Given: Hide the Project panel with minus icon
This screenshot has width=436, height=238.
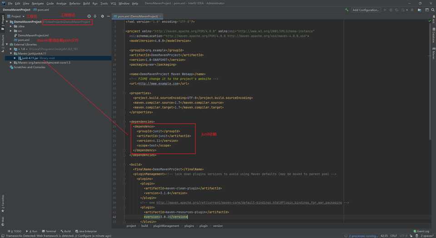Looking at the screenshot, I should (108, 16).
